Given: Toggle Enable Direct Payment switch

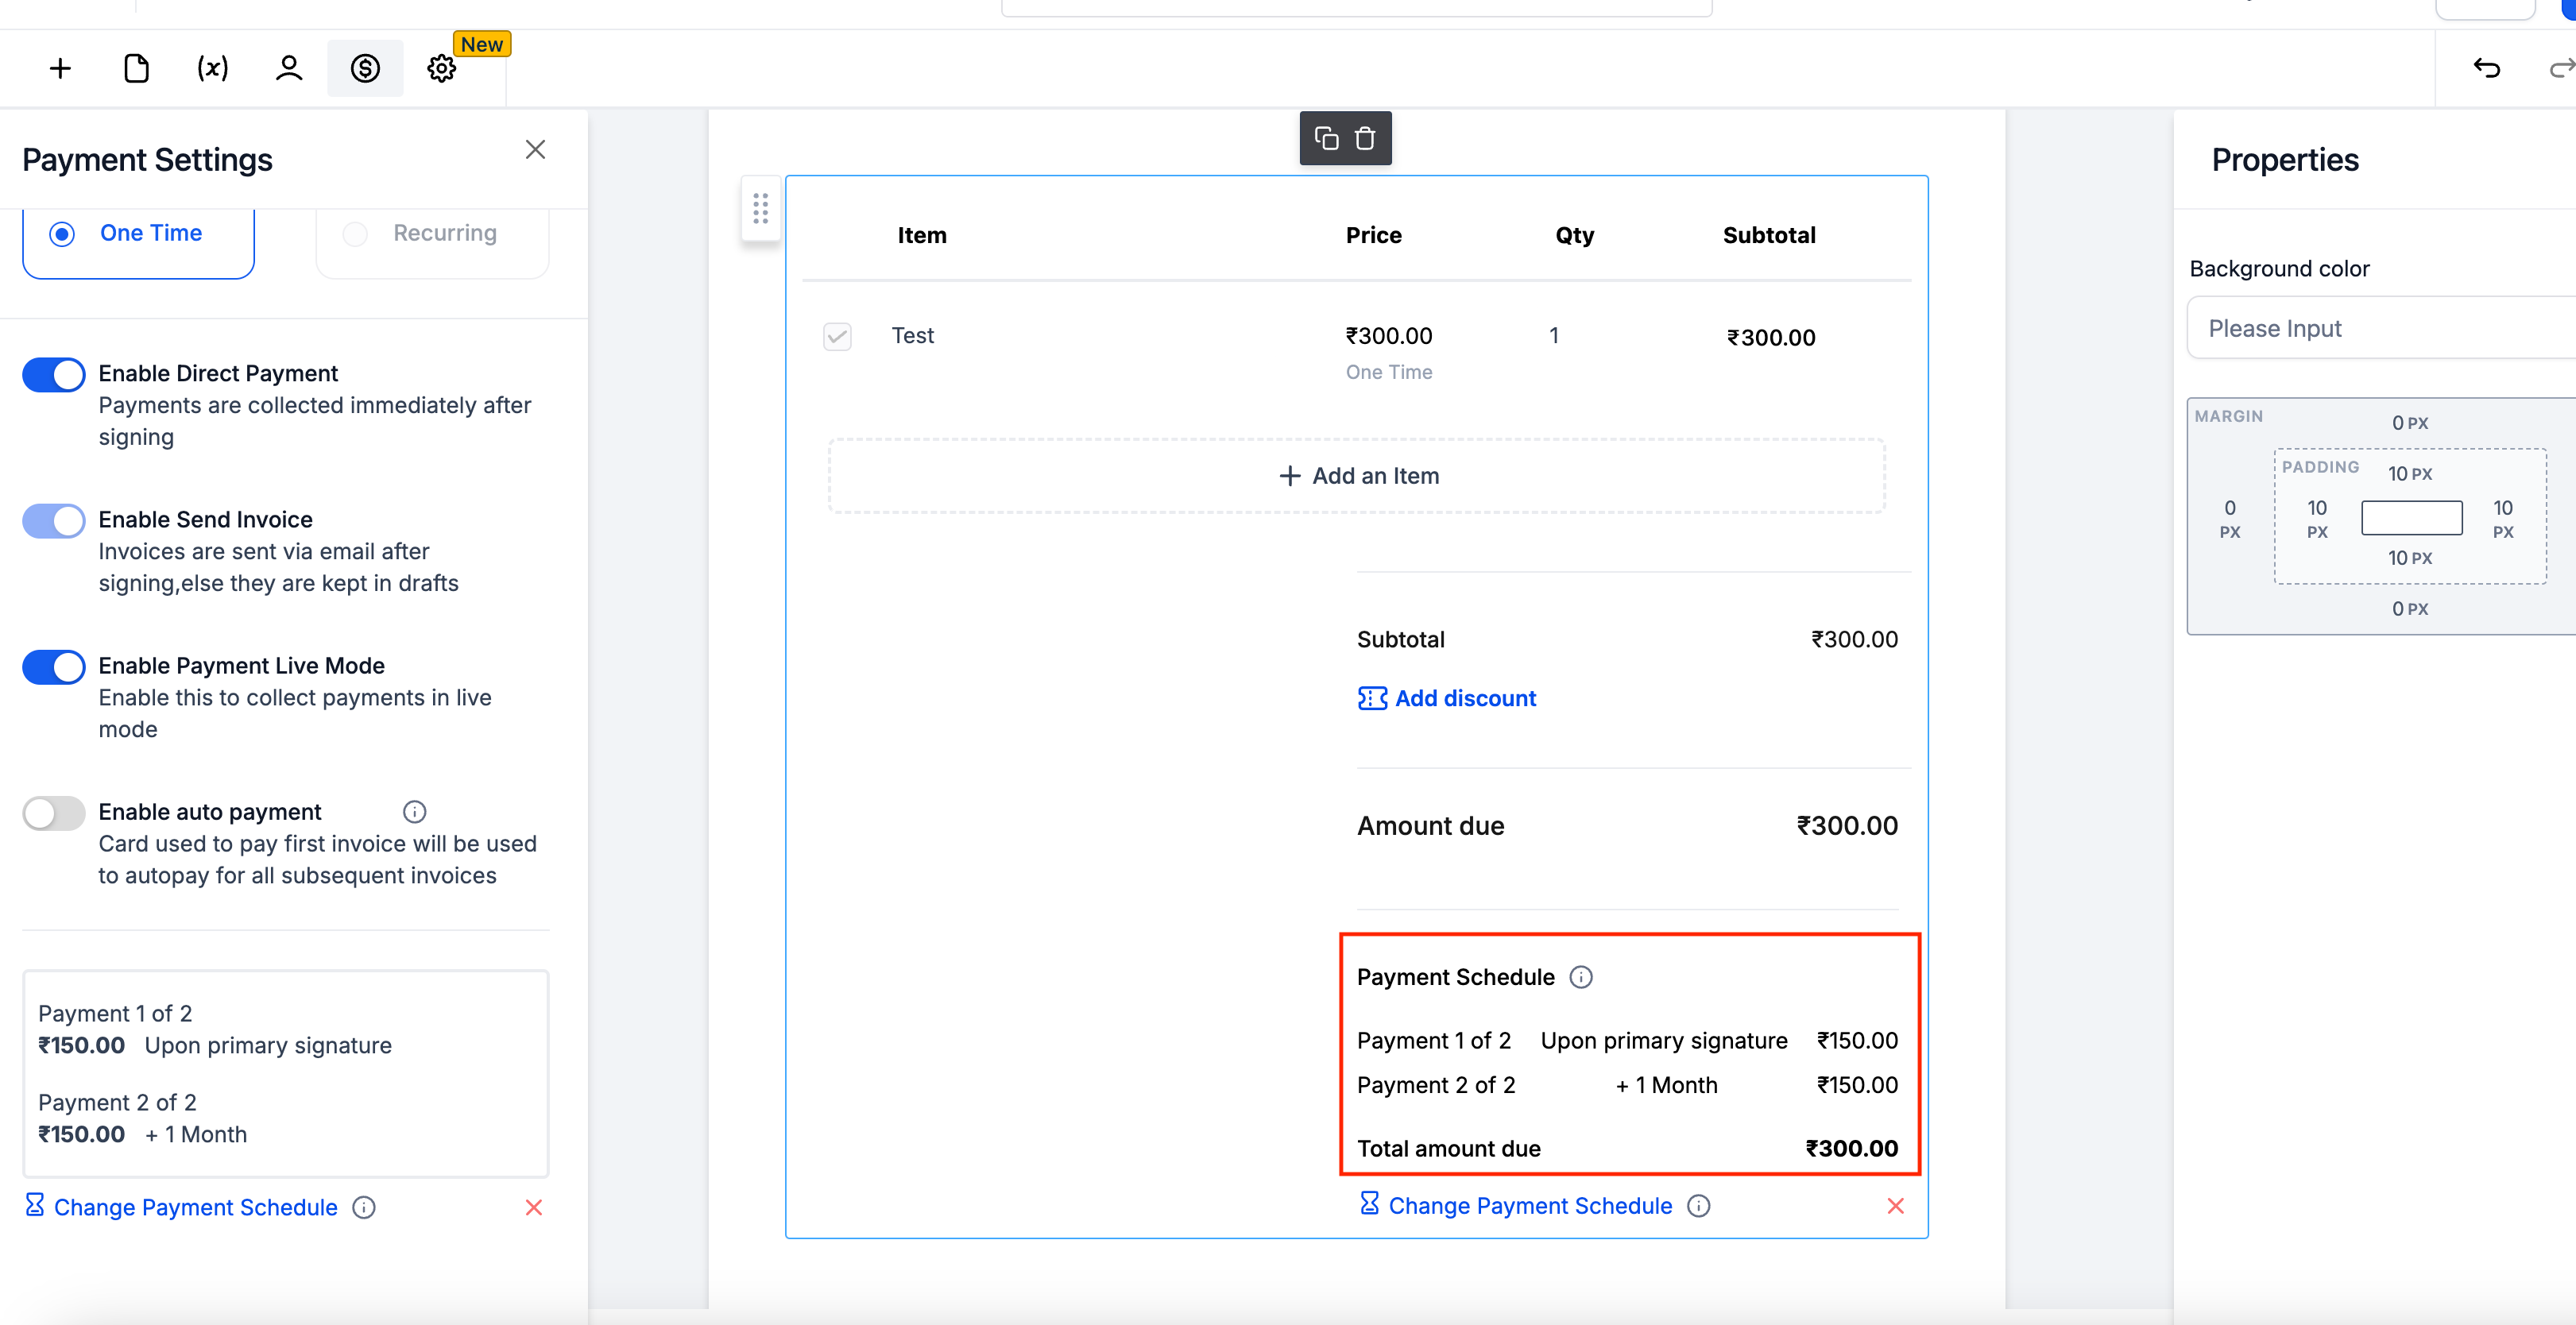Looking at the screenshot, I should (x=54, y=375).
